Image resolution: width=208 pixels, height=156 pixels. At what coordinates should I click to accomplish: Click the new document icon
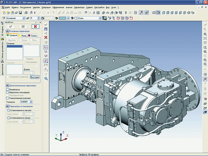pyautogui.click(x=4, y=12)
